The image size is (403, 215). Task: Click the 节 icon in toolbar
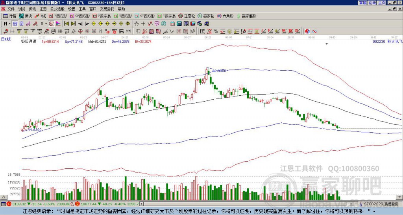[x=157, y=24]
